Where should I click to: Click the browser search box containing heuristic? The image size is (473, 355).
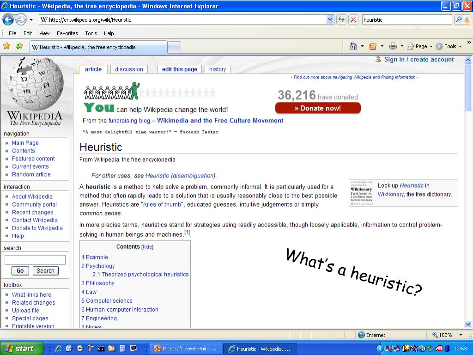tap(406, 19)
